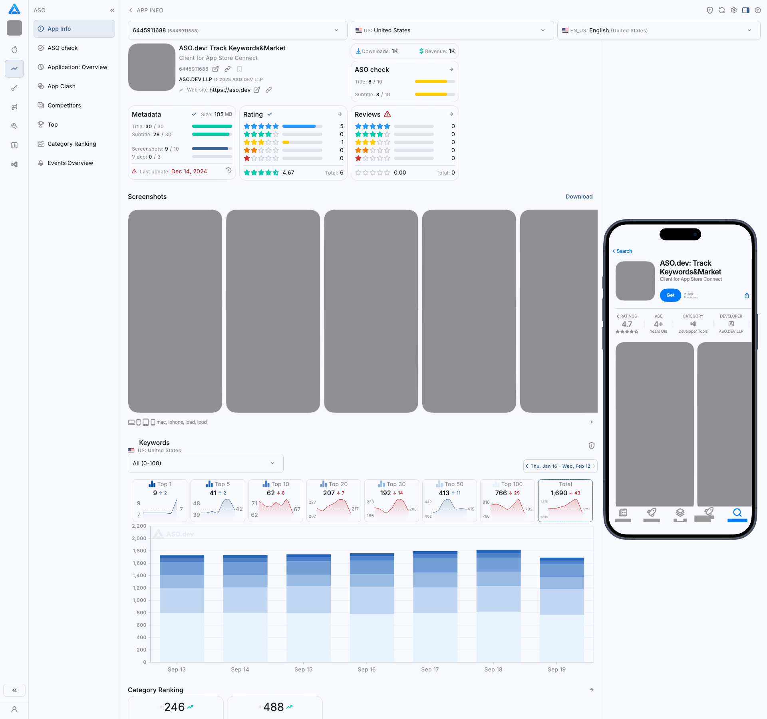
Task: Toggle the Total keywords stat card
Action: pyautogui.click(x=565, y=501)
